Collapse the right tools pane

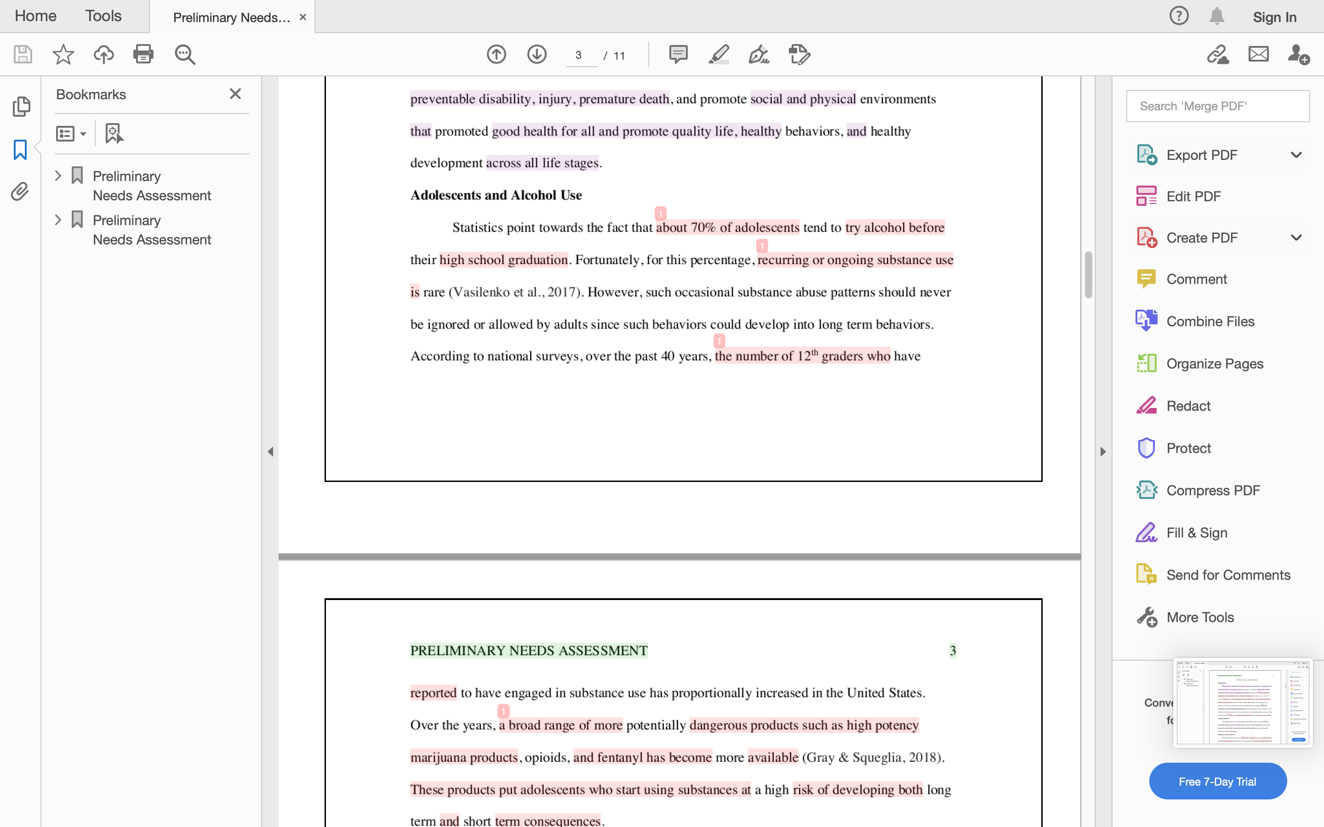coord(1103,452)
